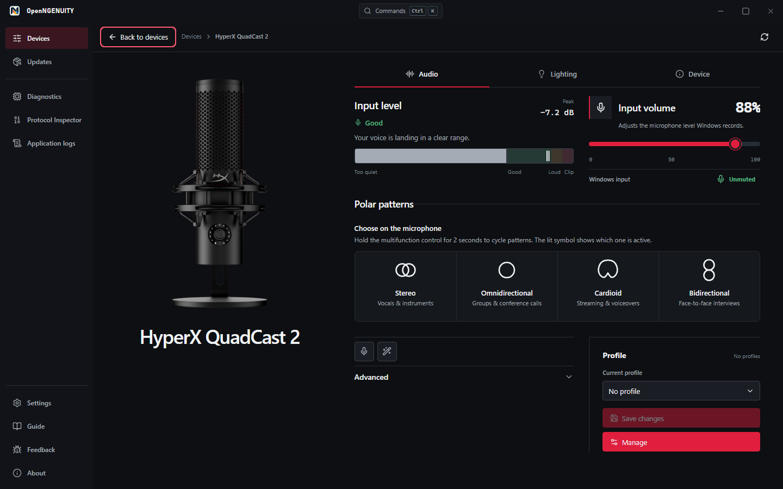Click the Devices breadcrumb link
Viewport: 783px width, 489px height.
pyautogui.click(x=191, y=37)
